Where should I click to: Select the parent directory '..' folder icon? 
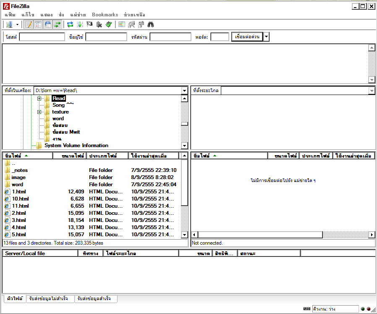(7, 163)
